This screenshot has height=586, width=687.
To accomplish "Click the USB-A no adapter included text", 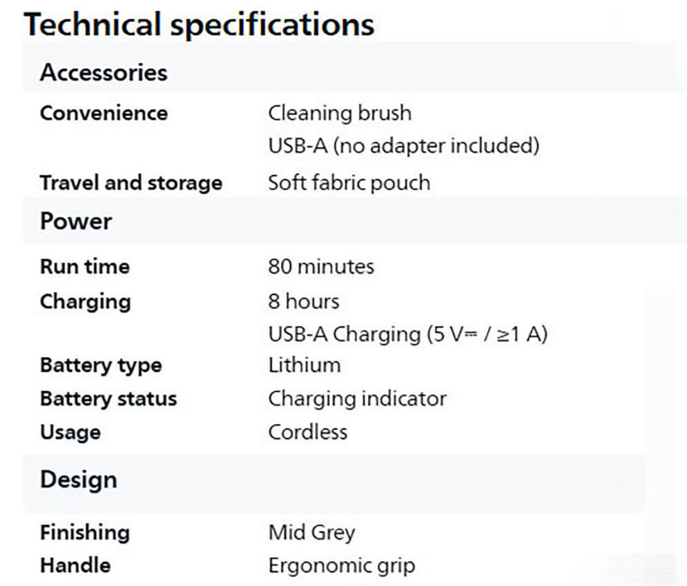I will click(x=403, y=146).
